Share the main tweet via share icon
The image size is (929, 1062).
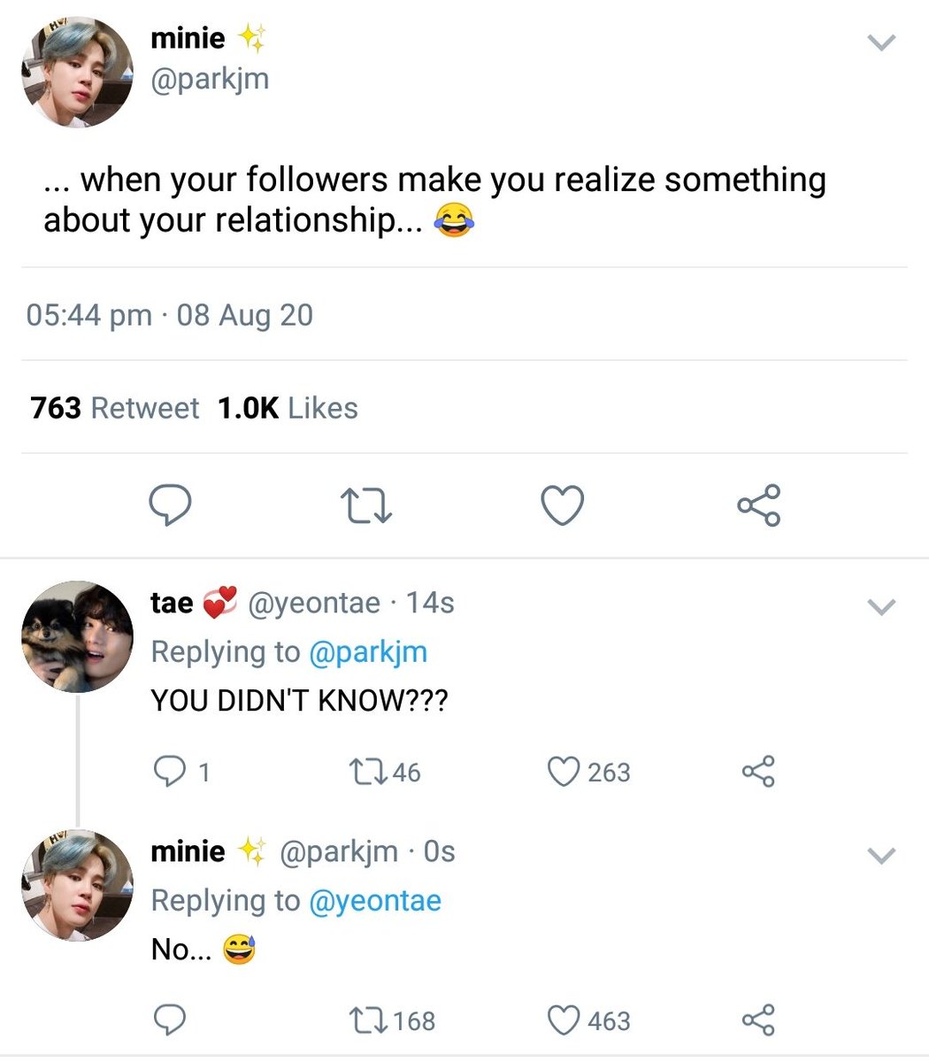759,505
